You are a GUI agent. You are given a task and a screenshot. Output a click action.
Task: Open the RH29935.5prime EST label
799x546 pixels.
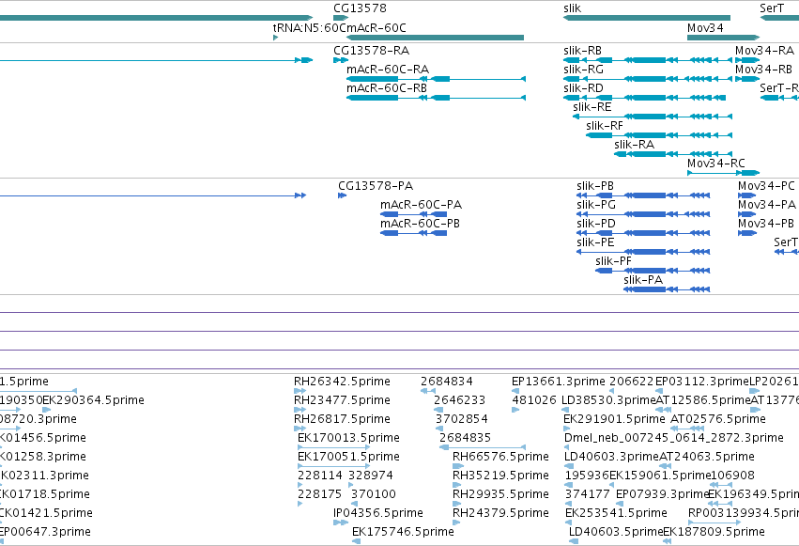[x=500, y=494]
